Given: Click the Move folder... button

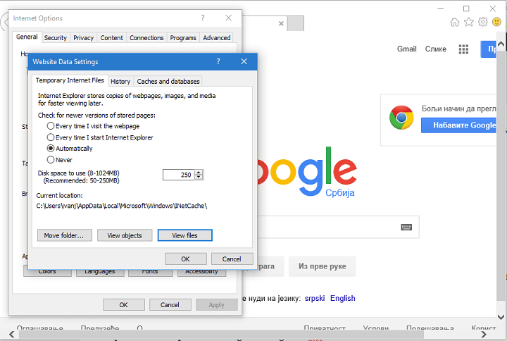Looking at the screenshot, I should pyautogui.click(x=64, y=235).
